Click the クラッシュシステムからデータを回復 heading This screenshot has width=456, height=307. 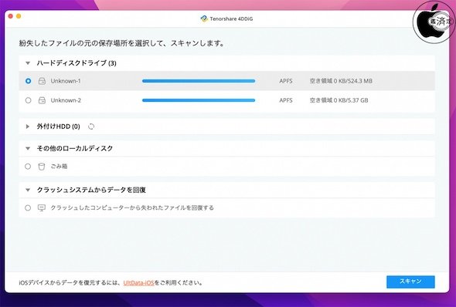(x=91, y=190)
